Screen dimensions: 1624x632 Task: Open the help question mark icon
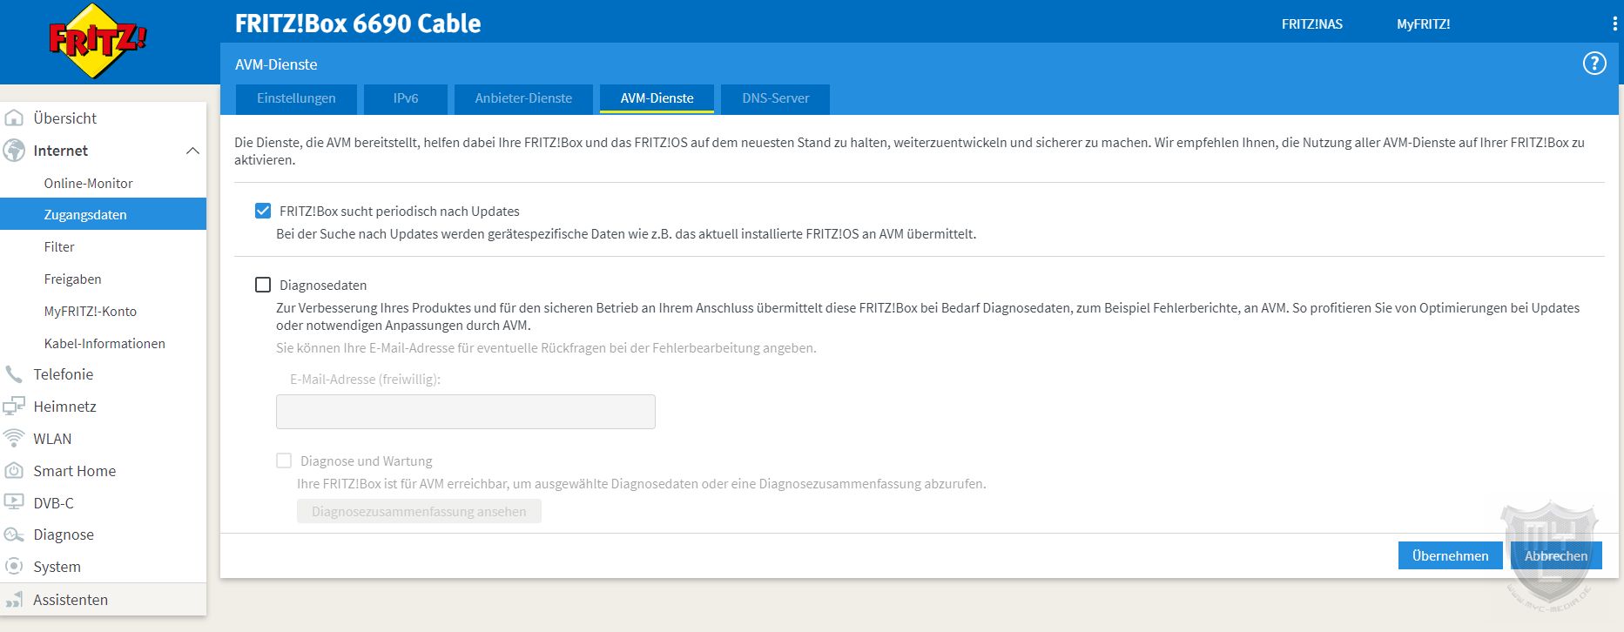[1594, 64]
